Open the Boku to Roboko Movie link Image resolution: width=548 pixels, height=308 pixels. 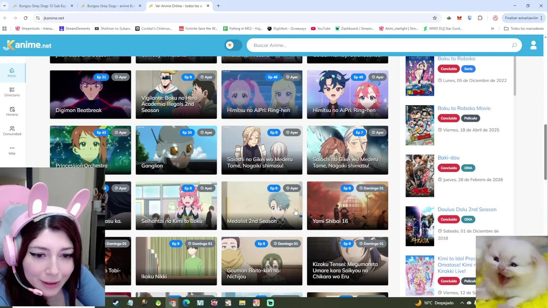coord(464,108)
